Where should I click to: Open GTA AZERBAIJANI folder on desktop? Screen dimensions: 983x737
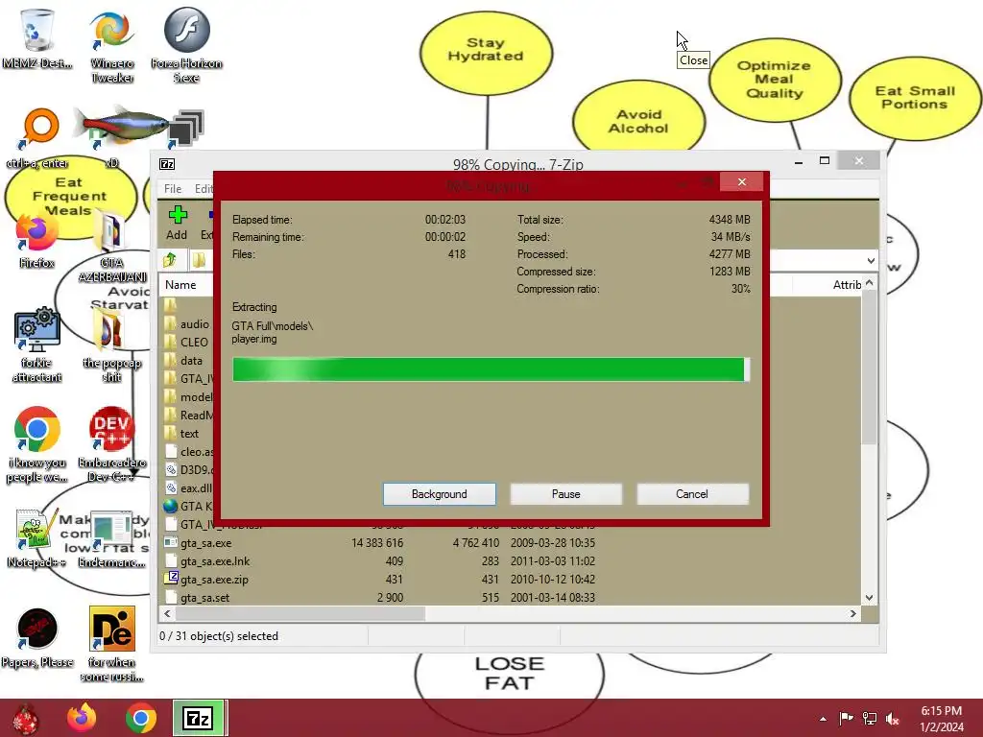(111, 248)
